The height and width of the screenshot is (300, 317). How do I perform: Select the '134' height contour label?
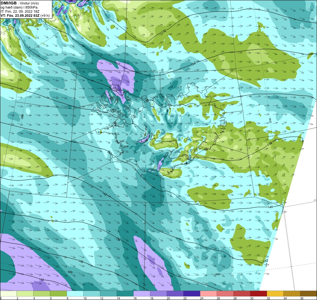(193, 64)
